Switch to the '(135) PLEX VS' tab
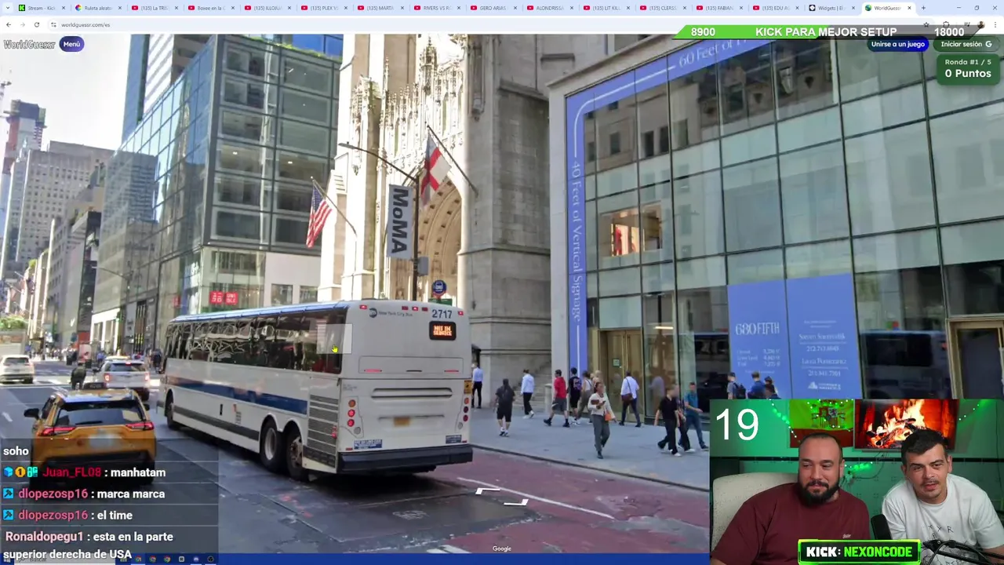Viewport: 1004px width, 565px height. click(323, 8)
